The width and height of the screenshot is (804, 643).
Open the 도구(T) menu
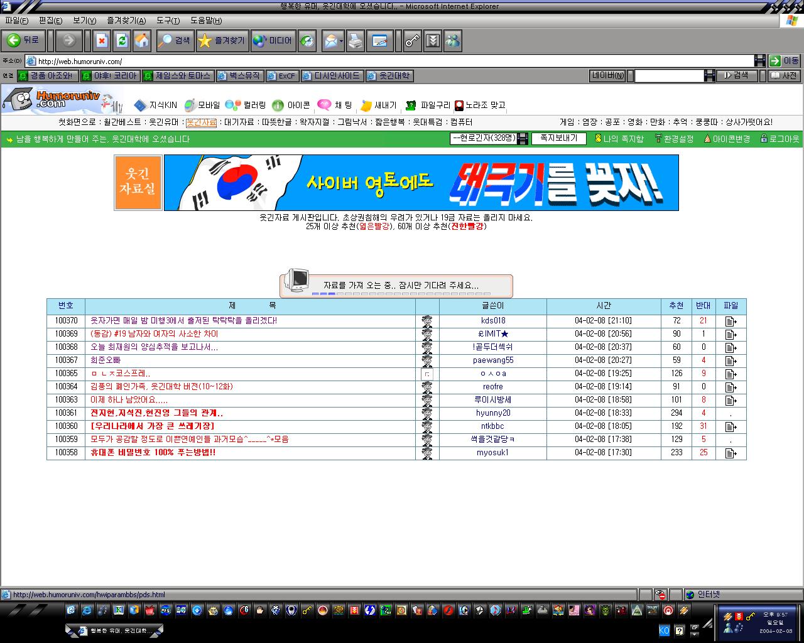pyautogui.click(x=168, y=21)
